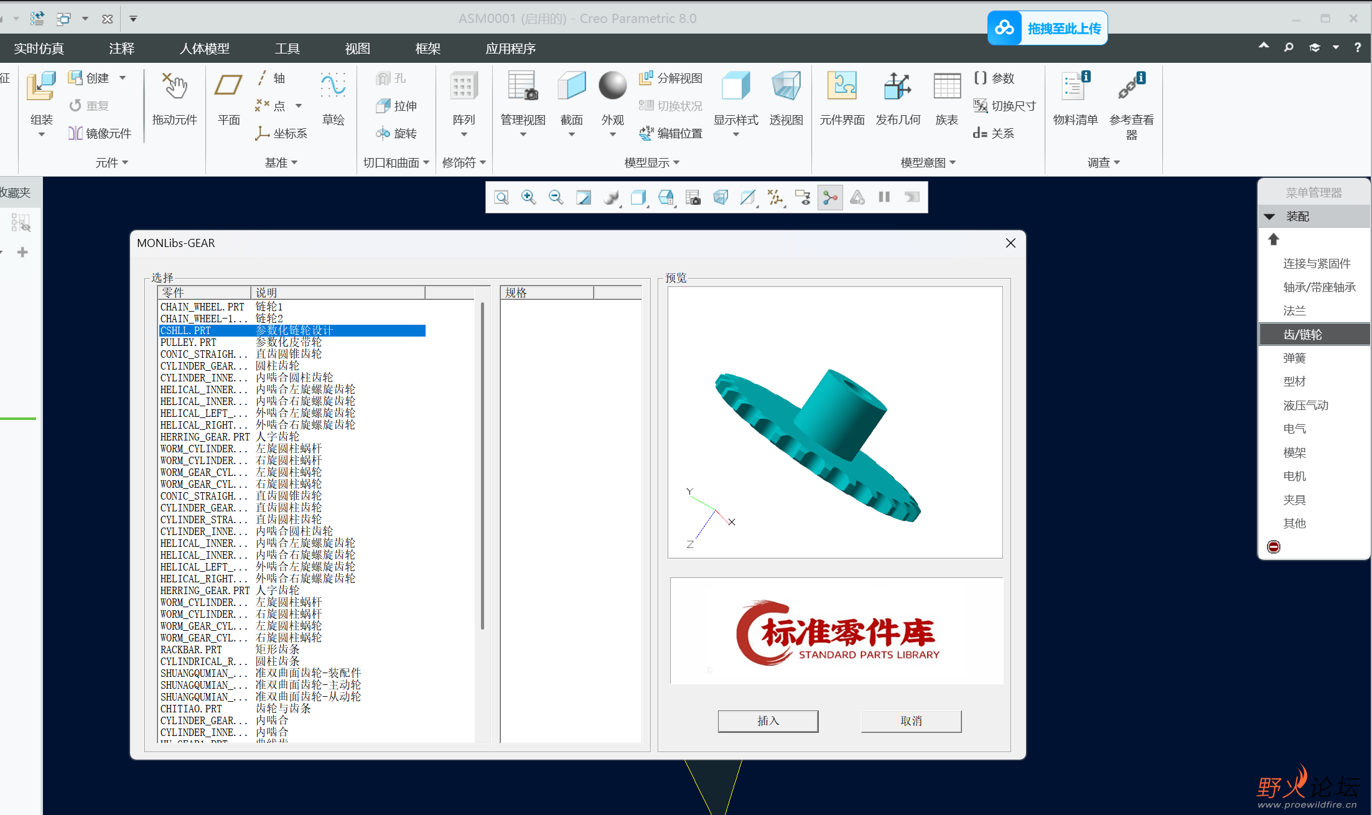Open the Family Table (族表)
This screenshot has height=815, width=1372.
[x=947, y=86]
